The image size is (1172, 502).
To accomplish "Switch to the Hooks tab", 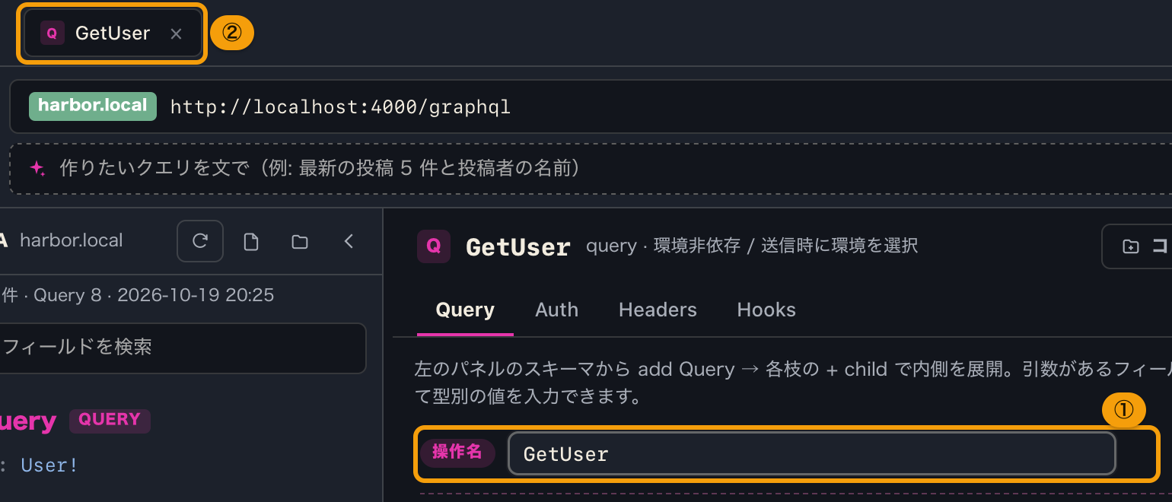I will 766,310.
